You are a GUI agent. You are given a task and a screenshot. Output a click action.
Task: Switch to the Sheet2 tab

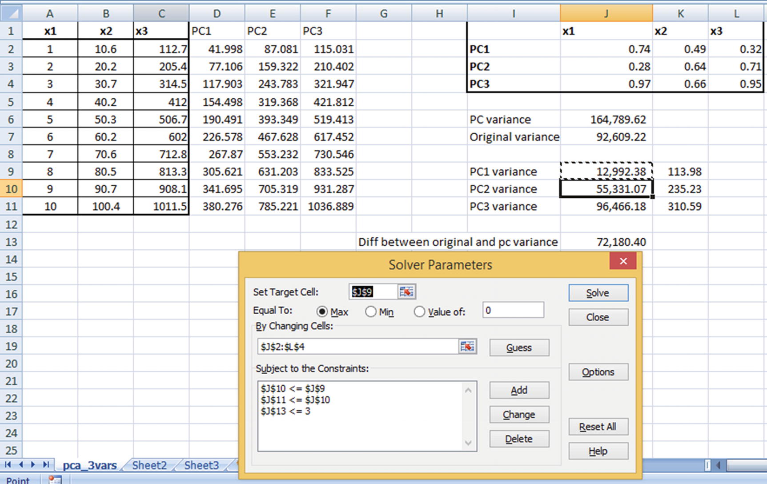(x=149, y=465)
